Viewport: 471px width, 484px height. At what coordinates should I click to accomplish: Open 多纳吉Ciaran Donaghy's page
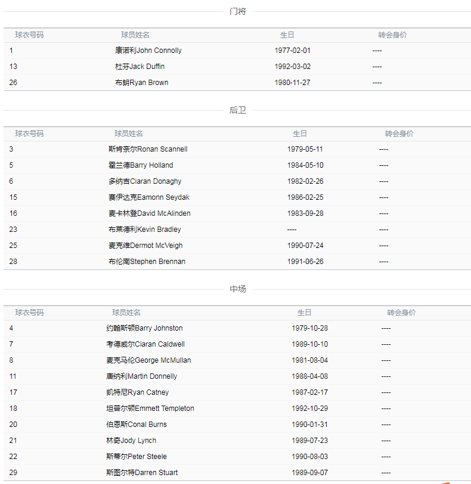(x=145, y=181)
